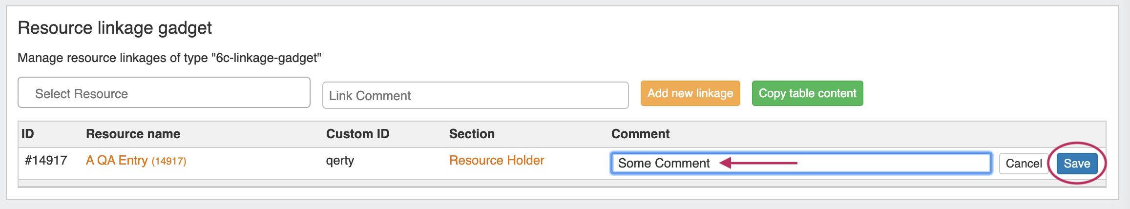Click the Resource linkage gadget title
This screenshot has width=1130, height=209.
coord(115,28)
